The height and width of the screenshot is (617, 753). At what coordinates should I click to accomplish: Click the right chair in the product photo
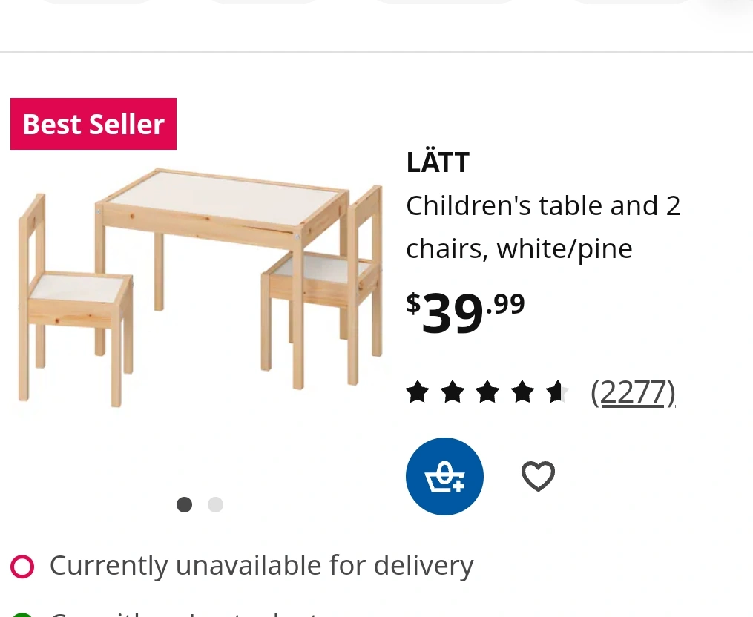(x=322, y=287)
